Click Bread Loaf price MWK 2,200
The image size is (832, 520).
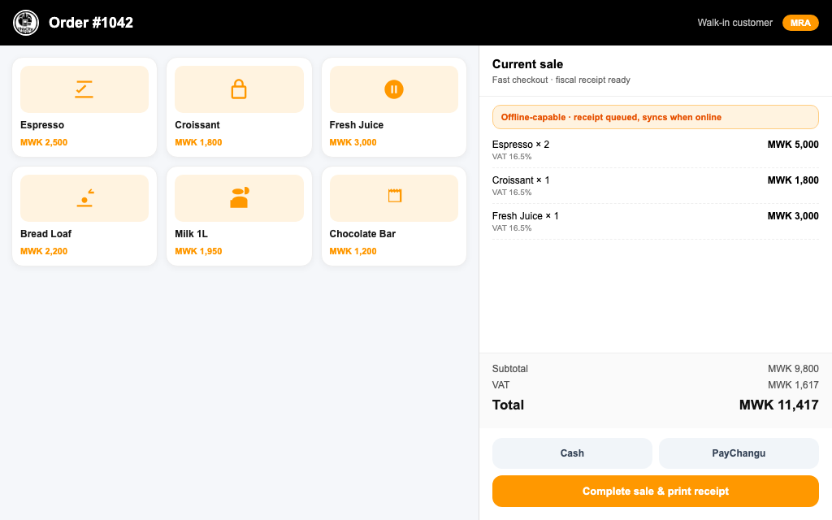pos(44,251)
